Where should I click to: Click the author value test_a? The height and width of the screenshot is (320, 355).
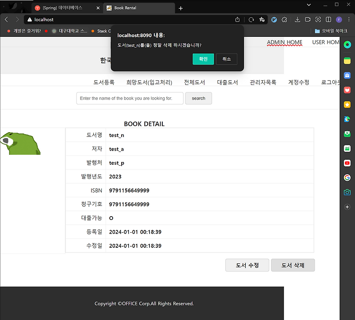(x=116, y=149)
